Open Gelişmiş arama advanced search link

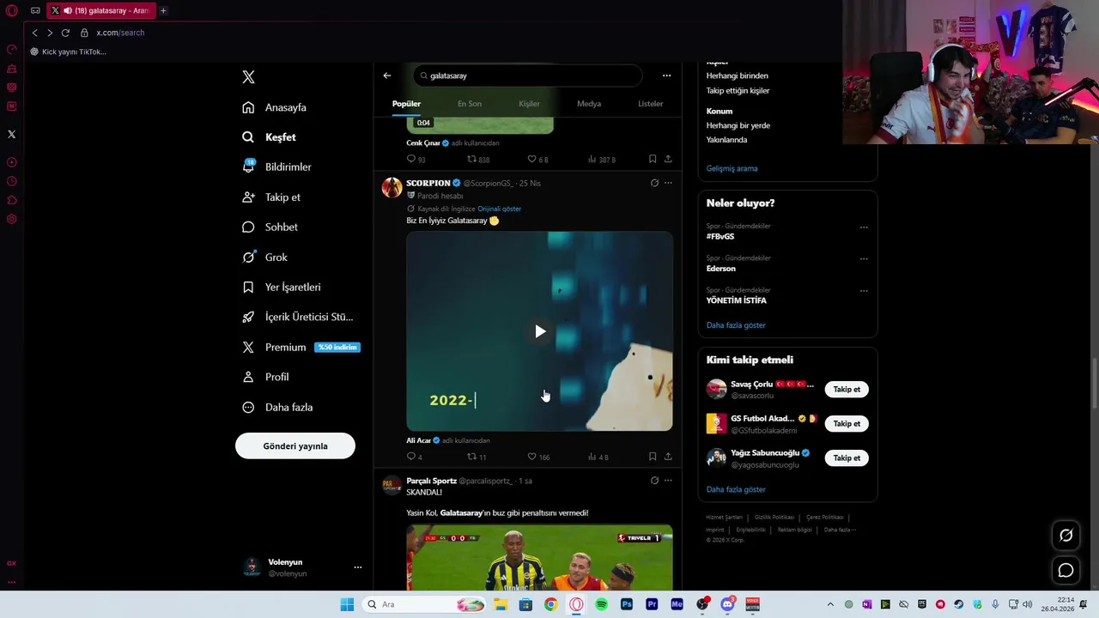732,168
